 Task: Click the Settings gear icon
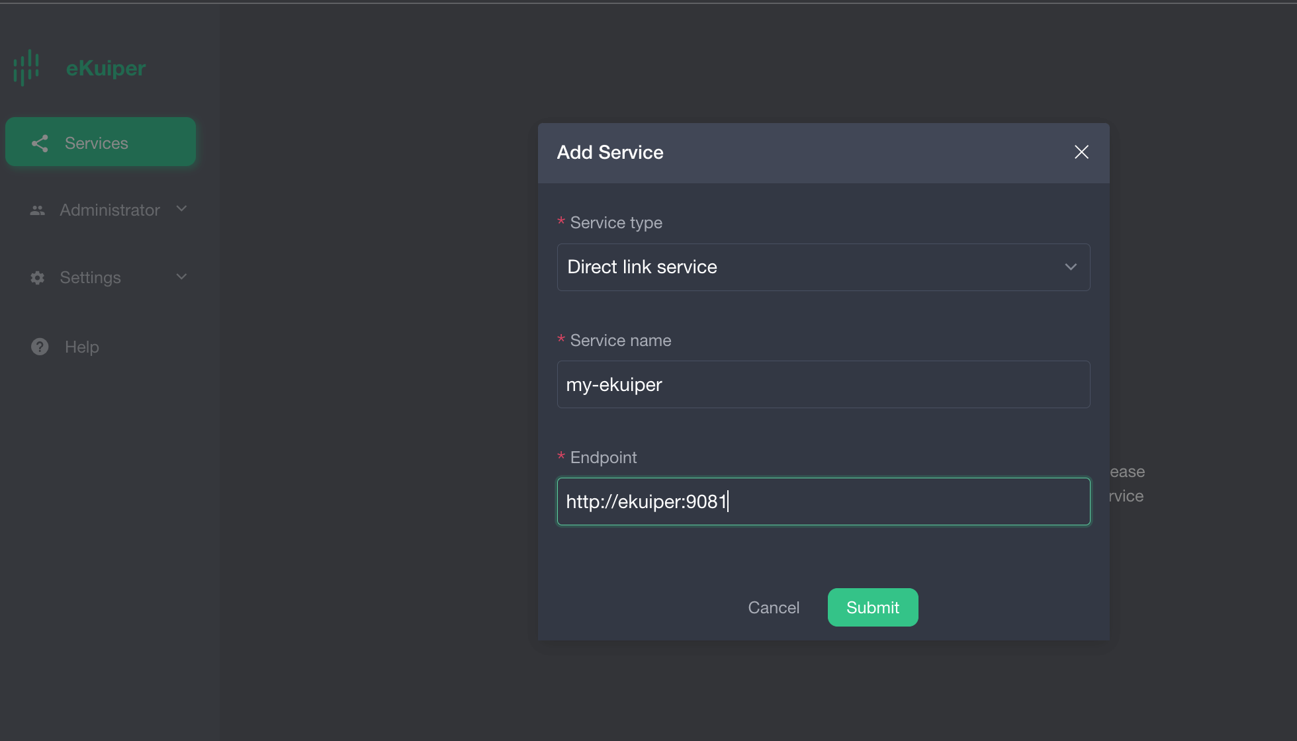[38, 278]
